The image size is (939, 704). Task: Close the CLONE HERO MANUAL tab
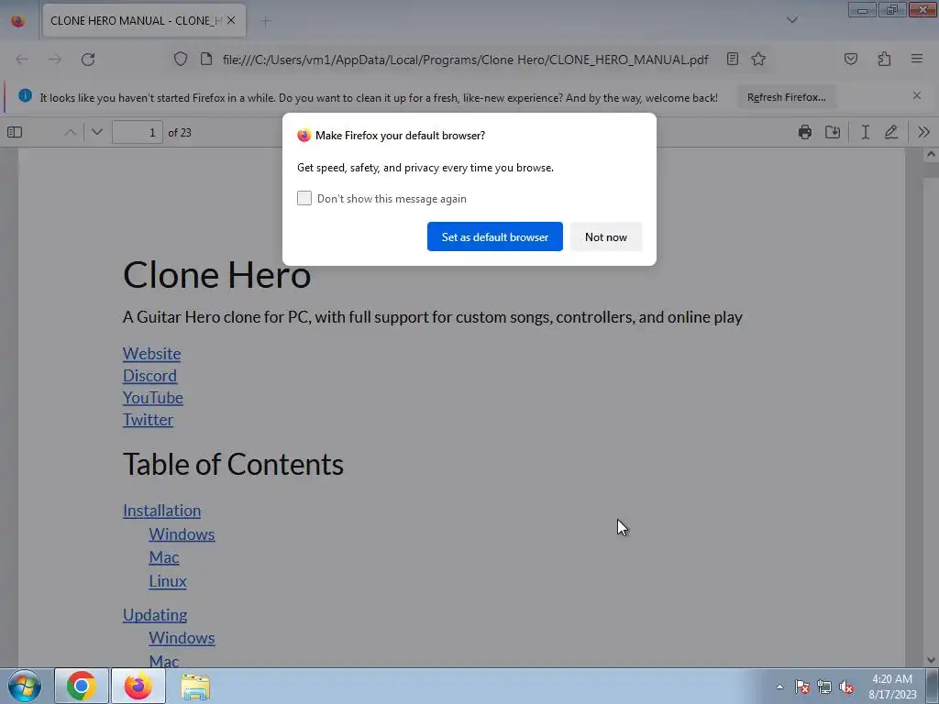tap(231, 20)
